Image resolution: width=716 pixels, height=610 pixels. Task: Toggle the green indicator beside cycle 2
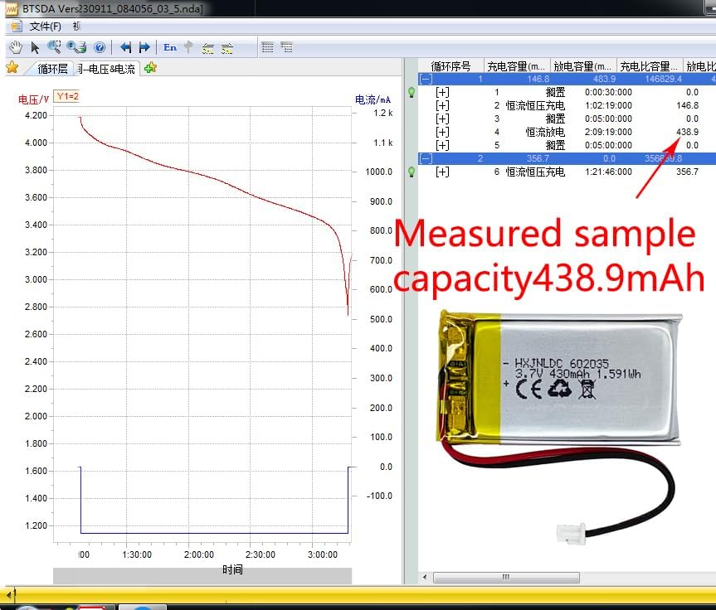tap(412, 172)
